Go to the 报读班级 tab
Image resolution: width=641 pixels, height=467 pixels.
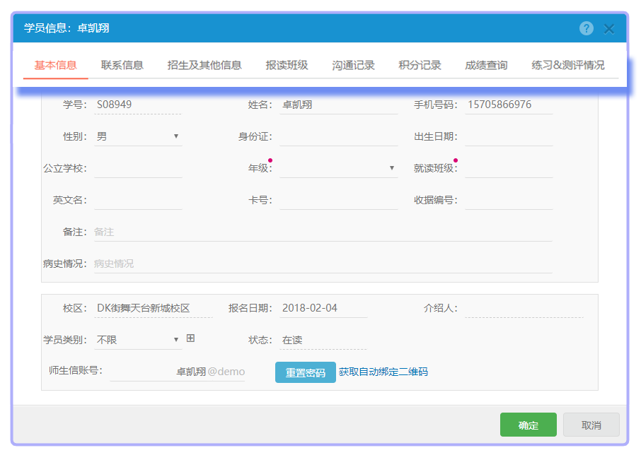(x=287, y=65)
